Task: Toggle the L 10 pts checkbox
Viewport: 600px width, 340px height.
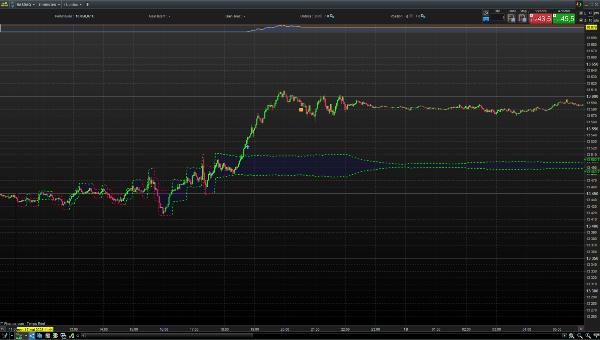Action: 581,13
